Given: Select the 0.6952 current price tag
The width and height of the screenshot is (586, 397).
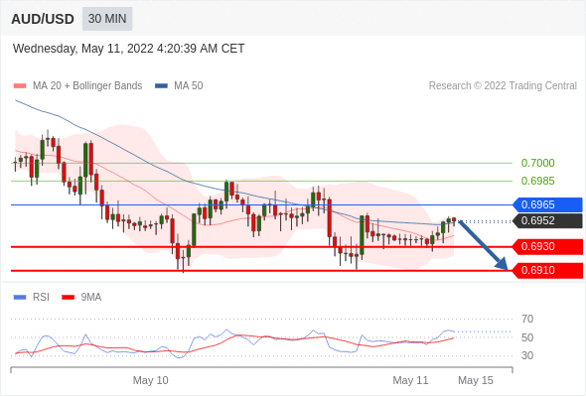Looking at the screenshot, I should tap(547, 220).
